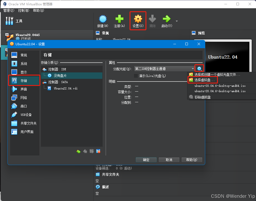Click the 取消 cancel button
The width and height of the screenshot is (256, 201).
click(169, 160)
